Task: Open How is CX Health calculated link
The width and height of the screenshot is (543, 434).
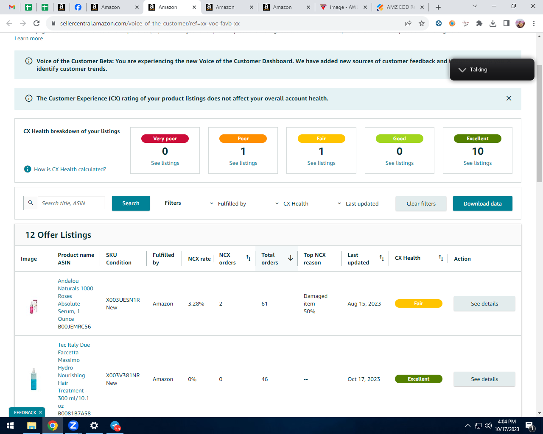Action: coord(70,169)
